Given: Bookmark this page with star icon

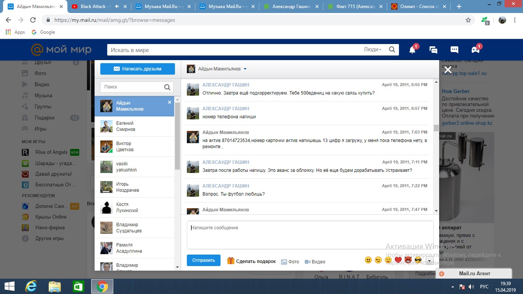Looking at the screenshot, I should point(468,20).
